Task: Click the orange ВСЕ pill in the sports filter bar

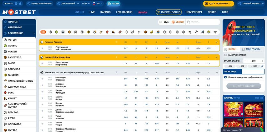Action: coord(43,32)
